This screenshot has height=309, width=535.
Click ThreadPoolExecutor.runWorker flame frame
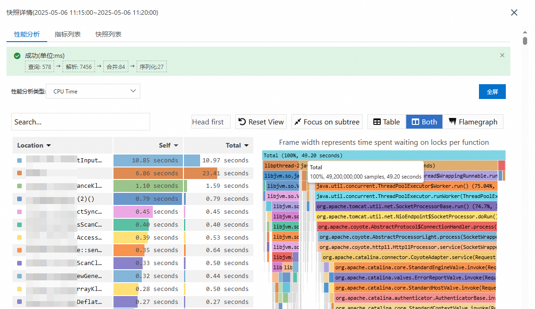pos(406,196)
